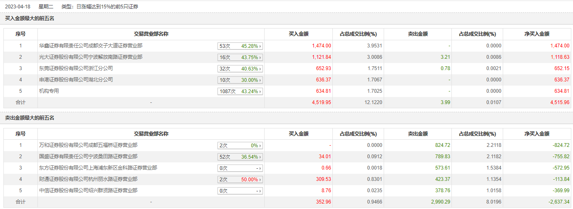This screenshot has width=573, height=209.
Task: Open 华鑫证券成都交子大道证券营业部 link
Action: tap(90, 46)
